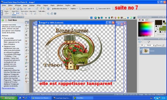Open the Calques menu

click(x=45, y=5)
